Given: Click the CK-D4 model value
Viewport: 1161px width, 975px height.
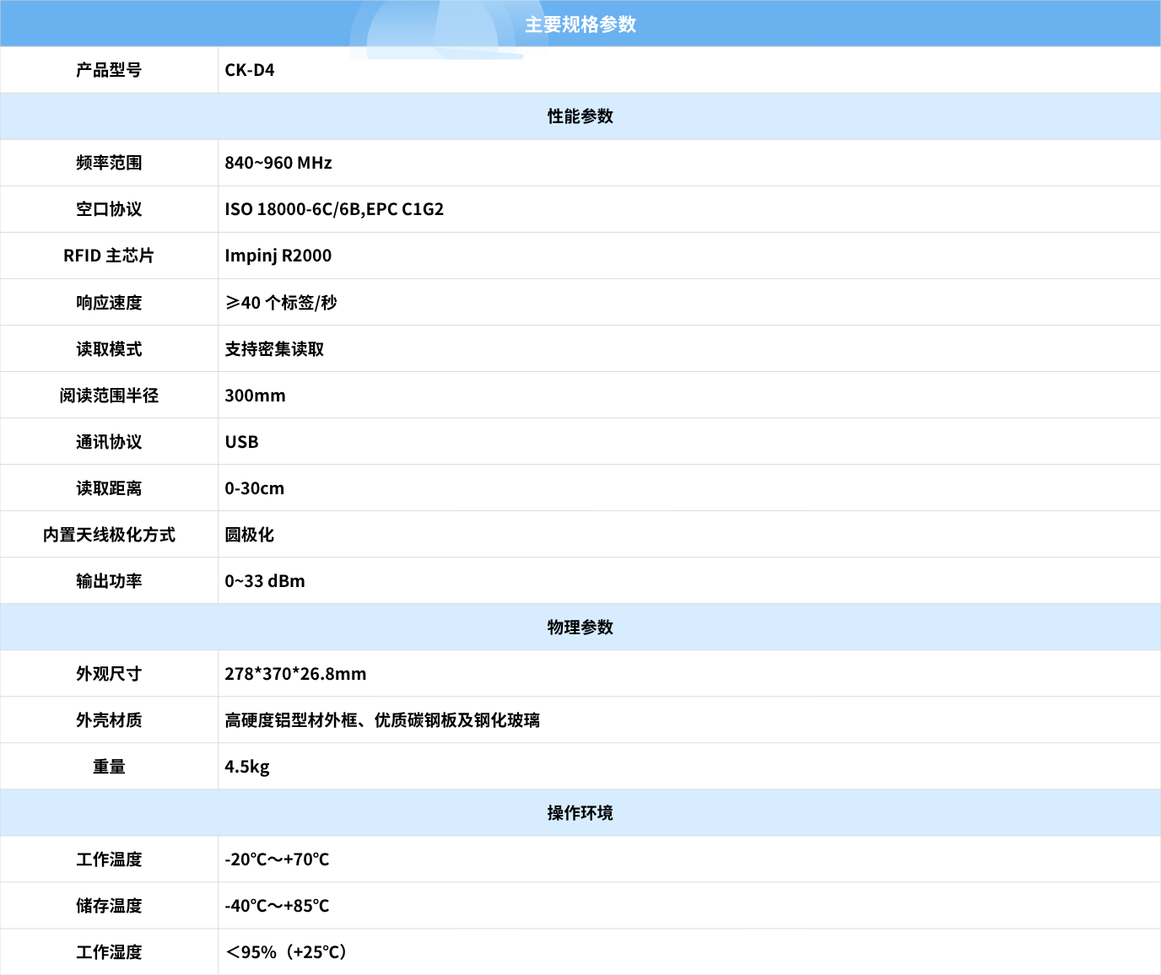Looking at the screenshot, I should [x=250, y=70].
